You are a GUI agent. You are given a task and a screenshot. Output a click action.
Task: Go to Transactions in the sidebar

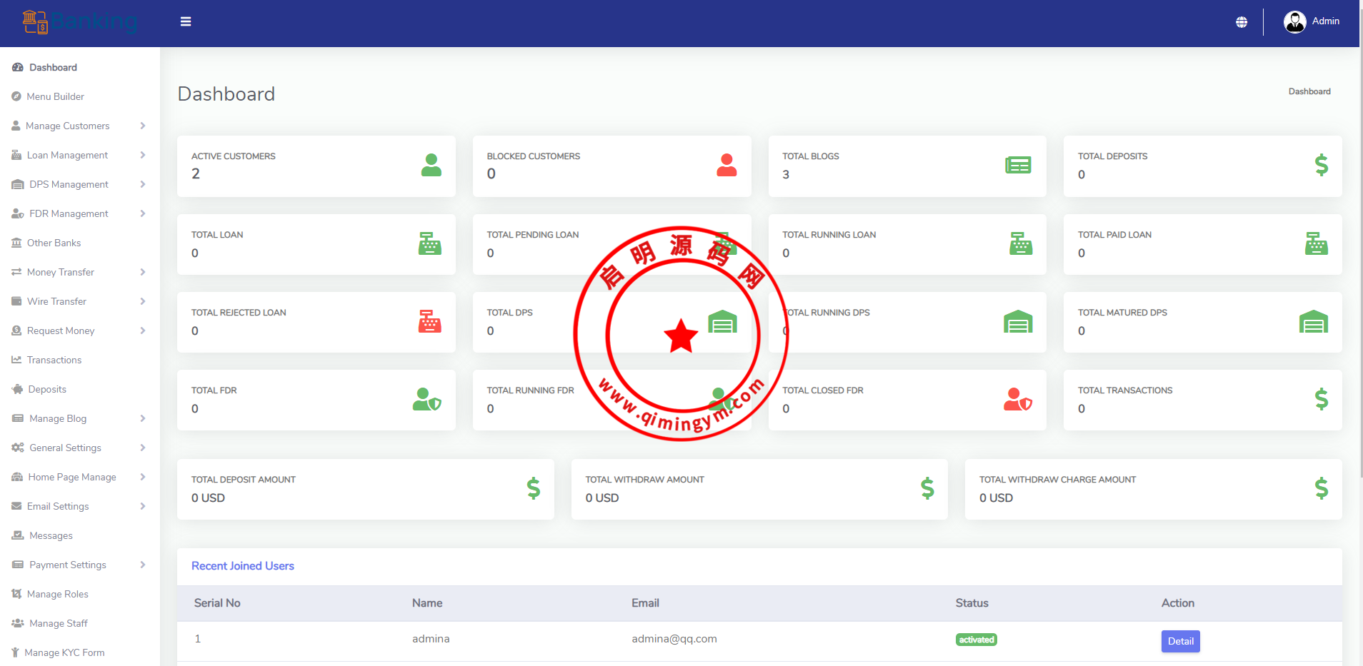(x=54, y=360)
